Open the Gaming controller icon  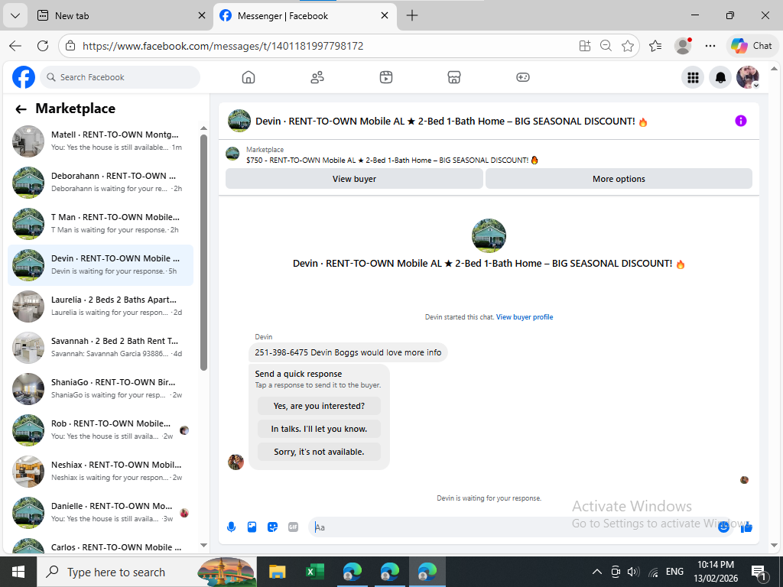point(523,77)
